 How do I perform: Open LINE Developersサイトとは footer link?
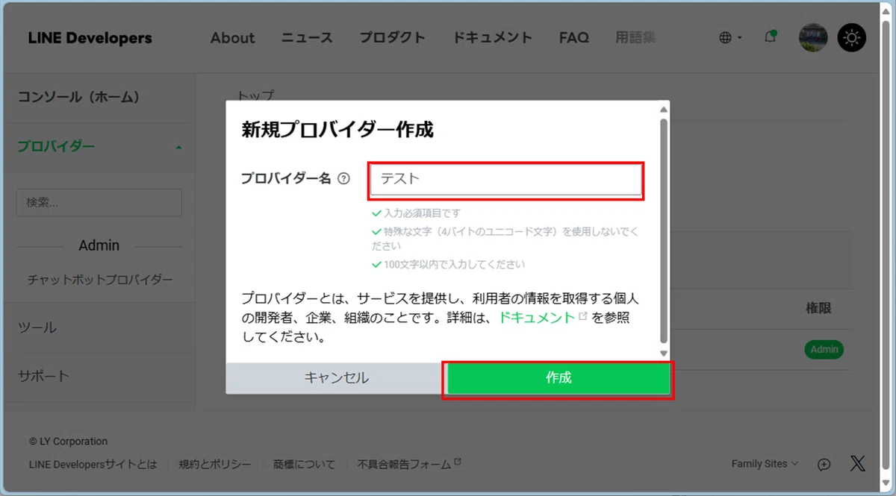point(93,464)
